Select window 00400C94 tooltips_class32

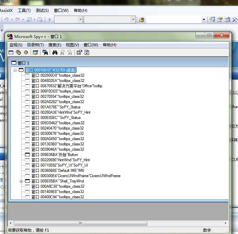click(58, 197)
